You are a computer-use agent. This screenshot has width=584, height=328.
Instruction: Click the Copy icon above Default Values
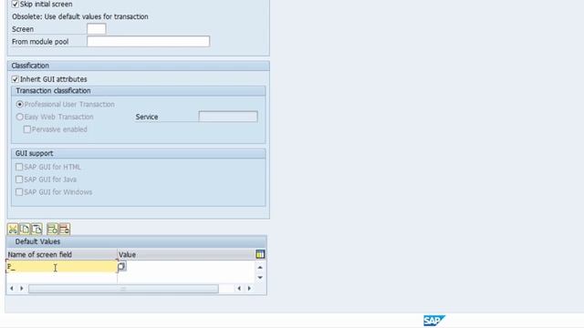[25, 229]
